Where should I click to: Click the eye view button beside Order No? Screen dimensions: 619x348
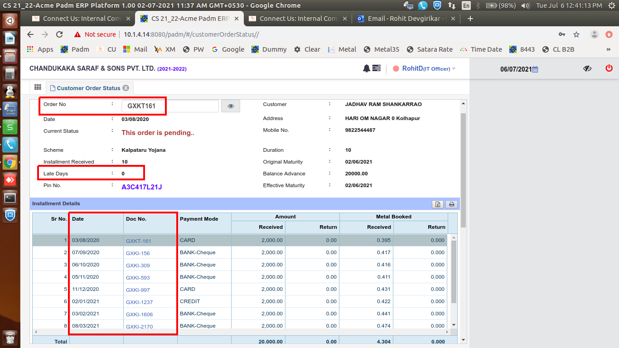pyautogui.click(x=231, y=106)
